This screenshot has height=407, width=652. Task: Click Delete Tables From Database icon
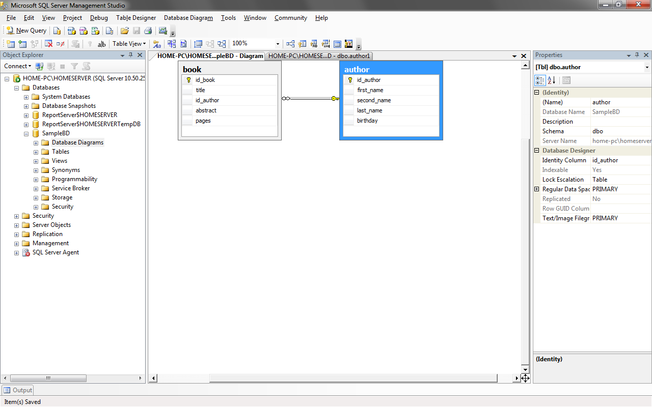click(49, 44)
